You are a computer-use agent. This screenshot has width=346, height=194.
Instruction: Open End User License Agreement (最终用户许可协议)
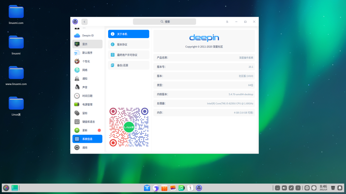129,55
